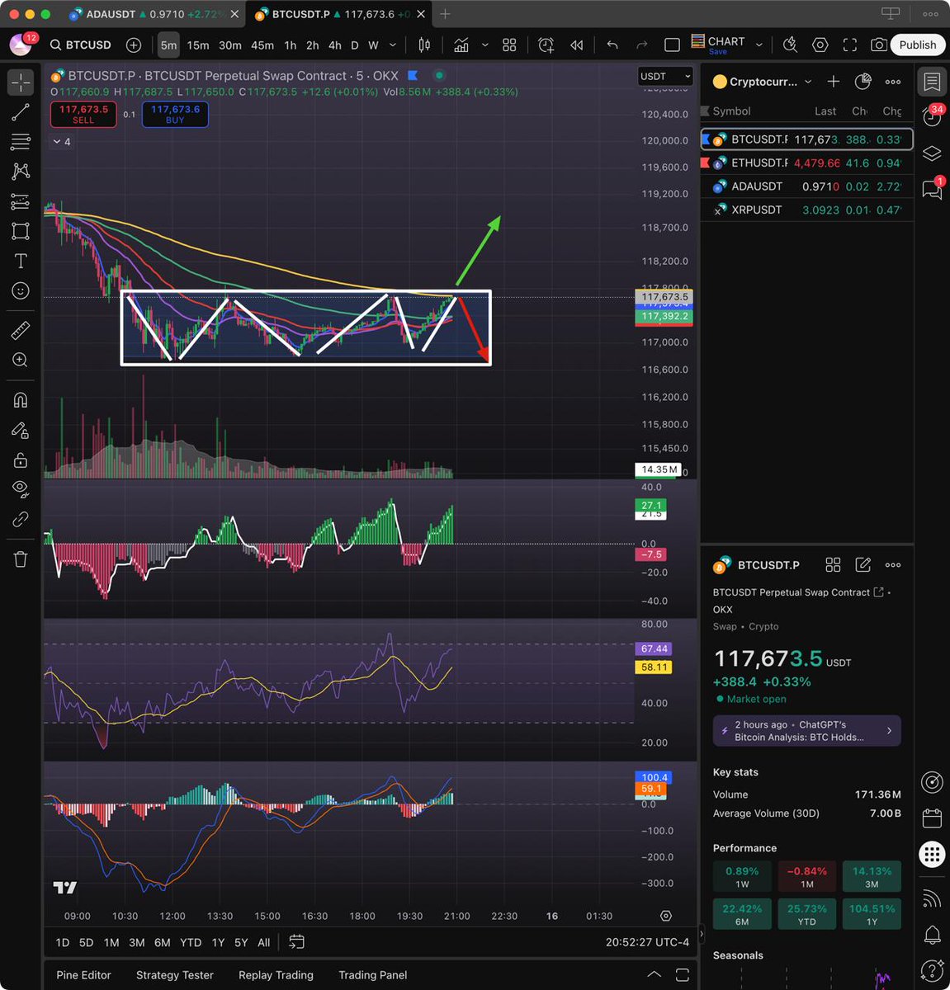Collapse the bottom panel with chevron
The image size is (950, 990).
pyautogui.click(x=654, y=974)
